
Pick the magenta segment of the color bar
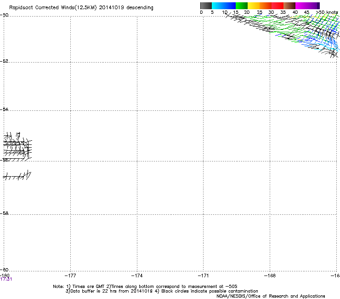point(301,6)
